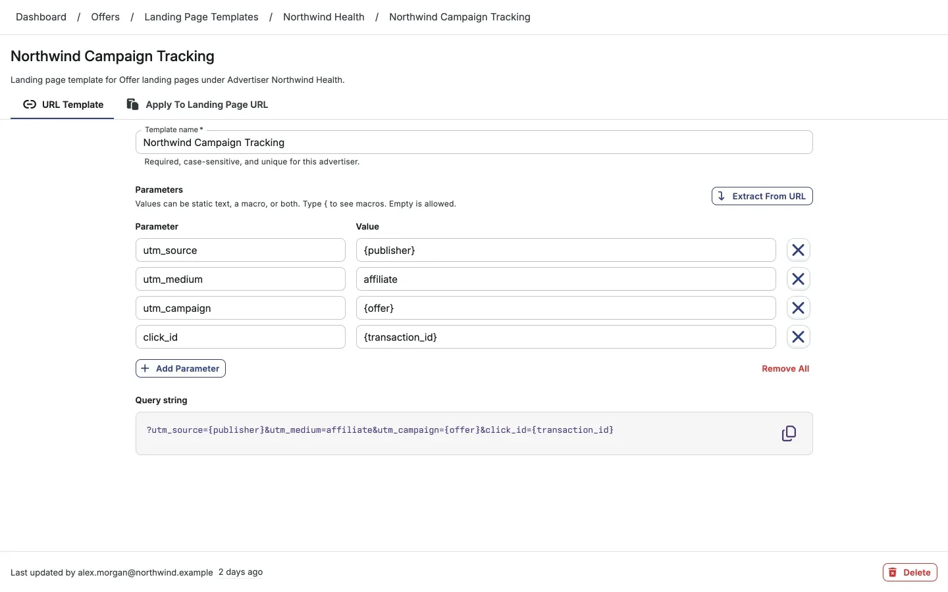Image resolution: width=948 pixels, height=592 pixels.
Task: Navigate to Offers breadcrumb
Action: click(105, 17)
